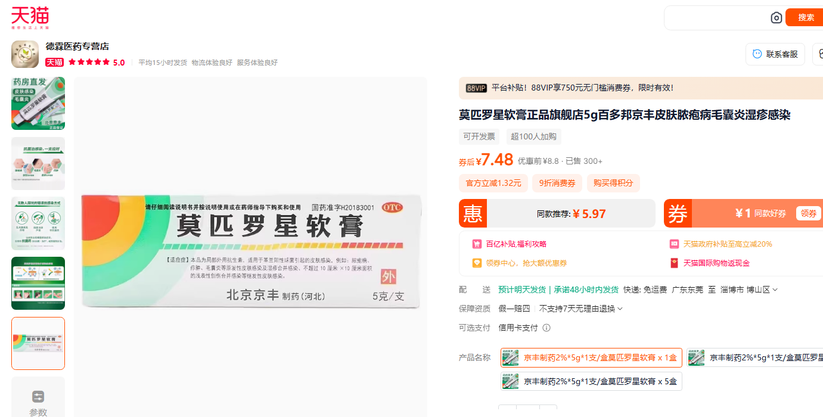Click the info icon beside 信用卡支付
The width and height of the screenshot is (823, 417).
pos(546,328)
